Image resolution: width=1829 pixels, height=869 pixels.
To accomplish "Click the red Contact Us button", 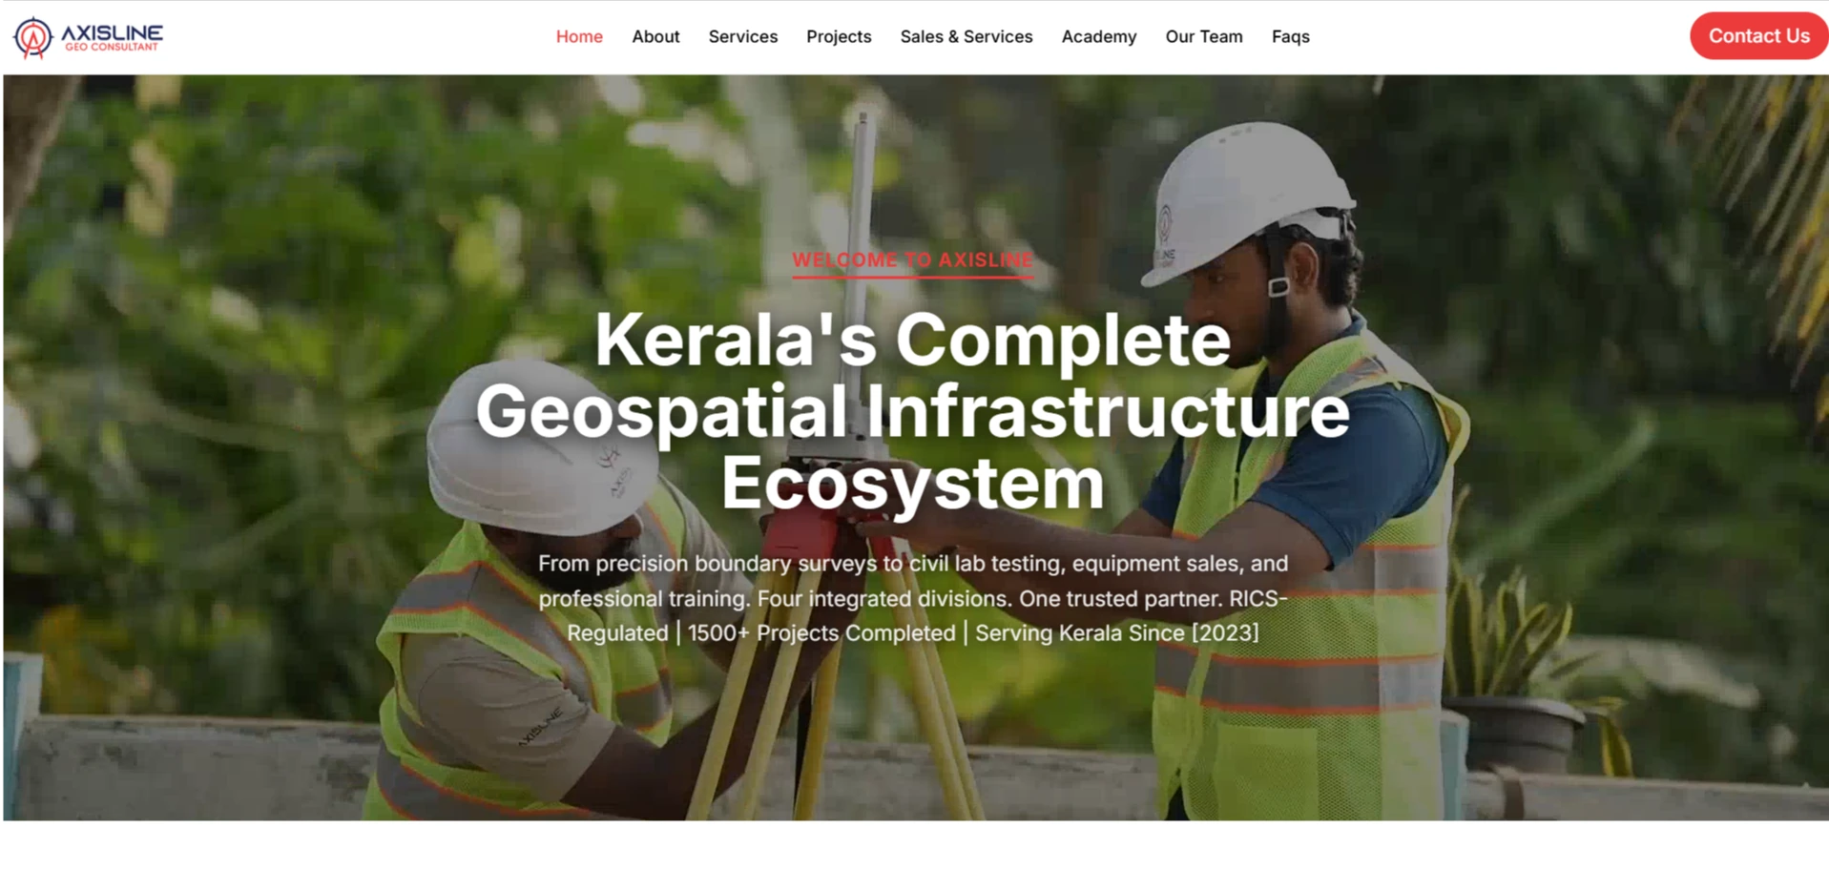I will (1758, 35).
